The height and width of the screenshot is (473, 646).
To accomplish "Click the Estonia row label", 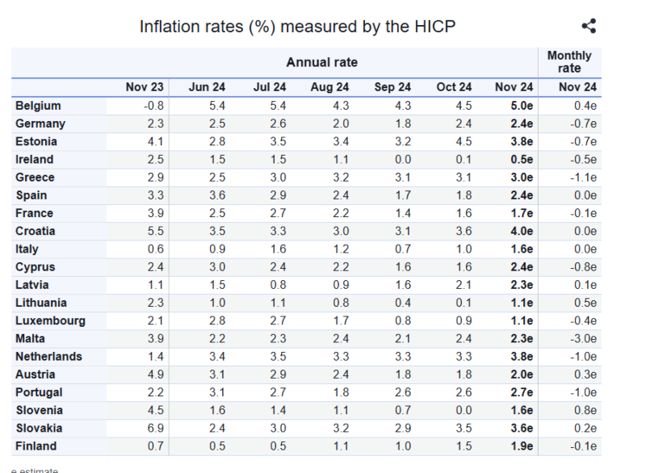I will pos(36,141).
